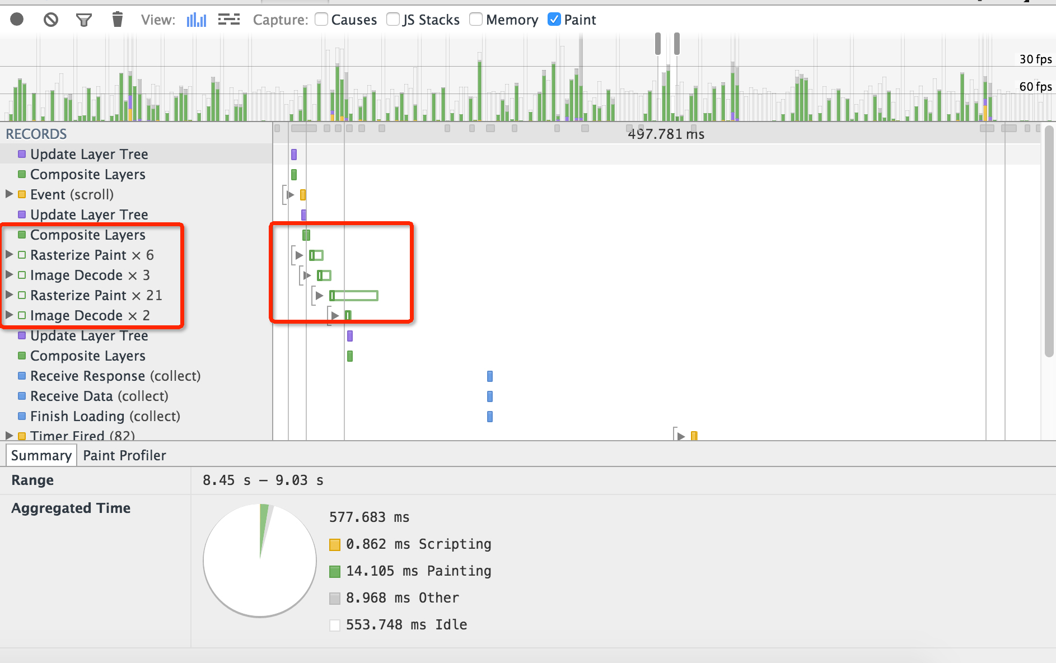Grab the left overview window handle
The width and height of the screenshot is (1056, 663).
tap(658, 43)
